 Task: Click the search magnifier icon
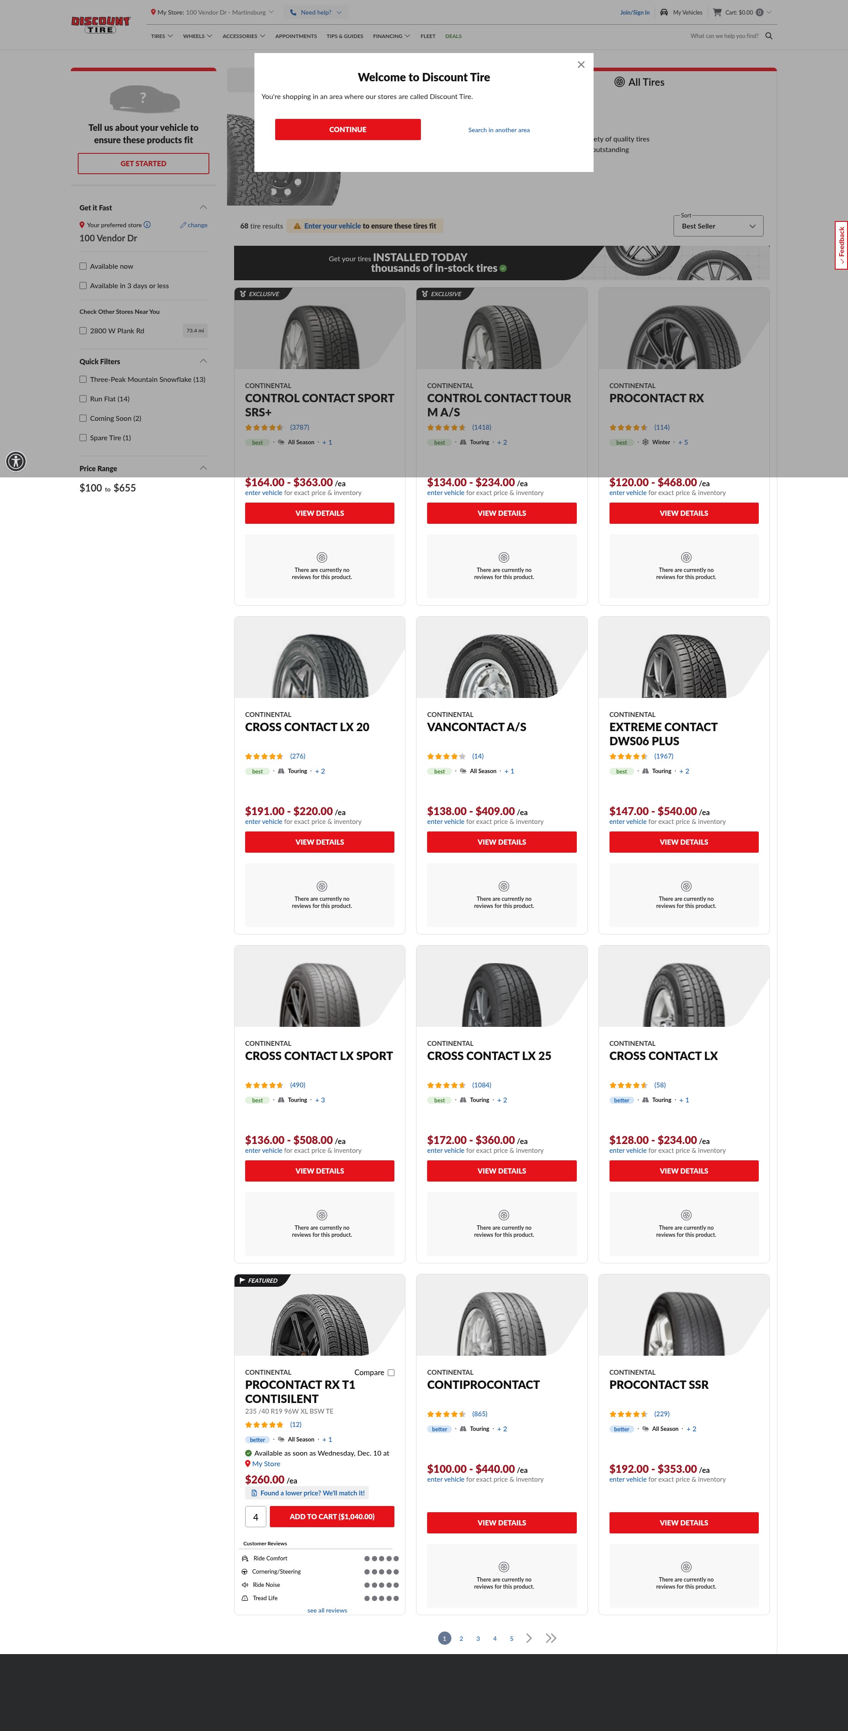coord(769,36)
